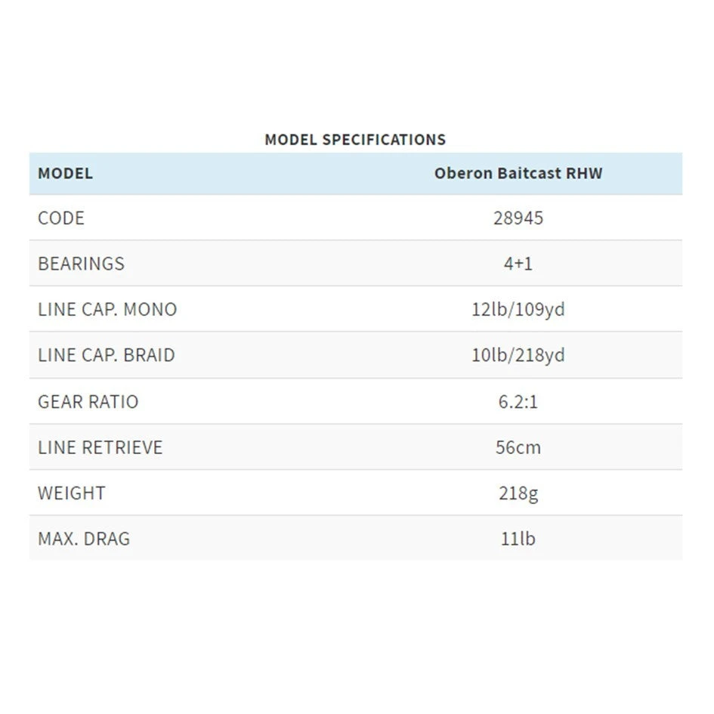Select the CODE row label
Screen dimensions: 714x714
(x=61, y=218)
